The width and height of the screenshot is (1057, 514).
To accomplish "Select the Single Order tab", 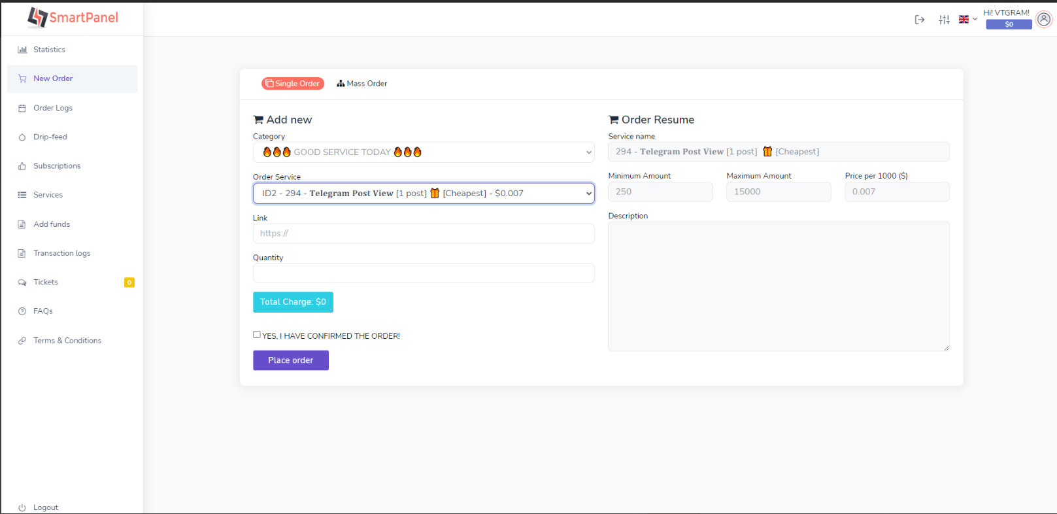I will pos(293,84).
